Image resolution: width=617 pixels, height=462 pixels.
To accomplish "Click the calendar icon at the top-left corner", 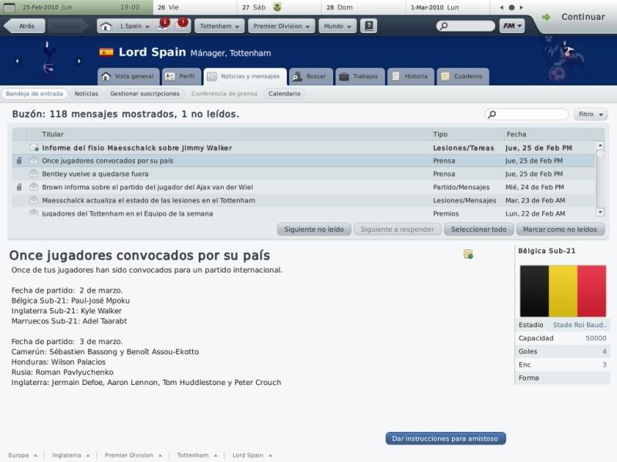I will (x=9, y=8).
